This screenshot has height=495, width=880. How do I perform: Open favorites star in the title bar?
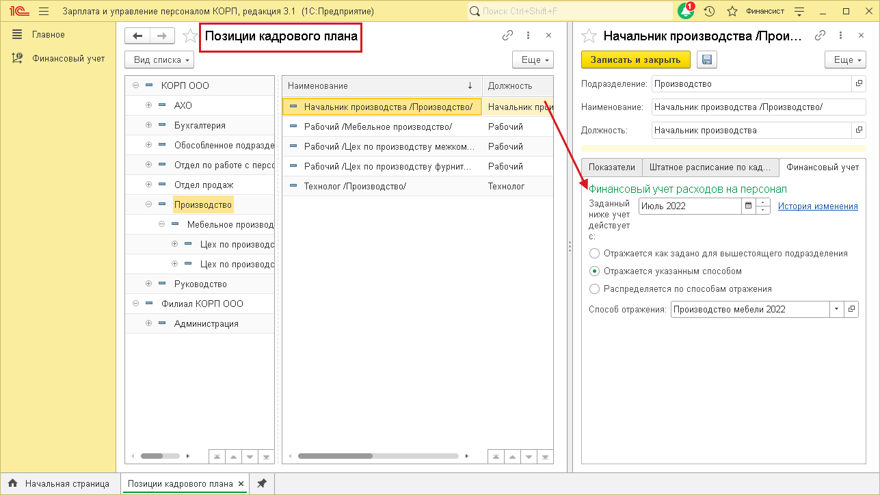[732, 11]
